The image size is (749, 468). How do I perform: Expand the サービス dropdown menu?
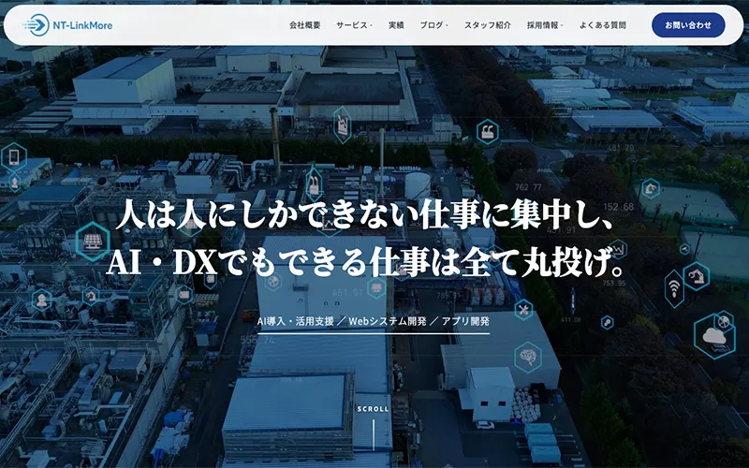(354, 25)
